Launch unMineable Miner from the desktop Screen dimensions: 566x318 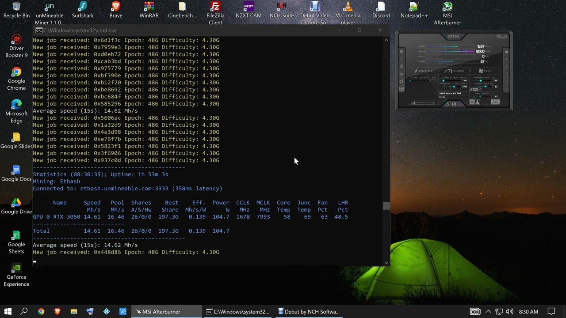tap(50, 13)
